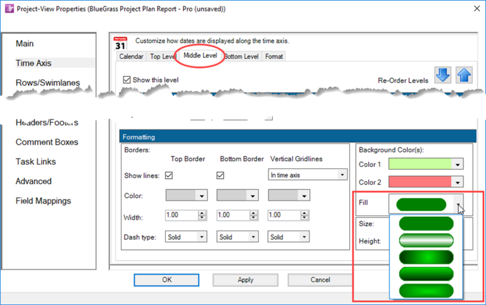Open Task Links settings page
Image resolution: width=486 pixels, height=305 pixels.
(x=36, y=162)
